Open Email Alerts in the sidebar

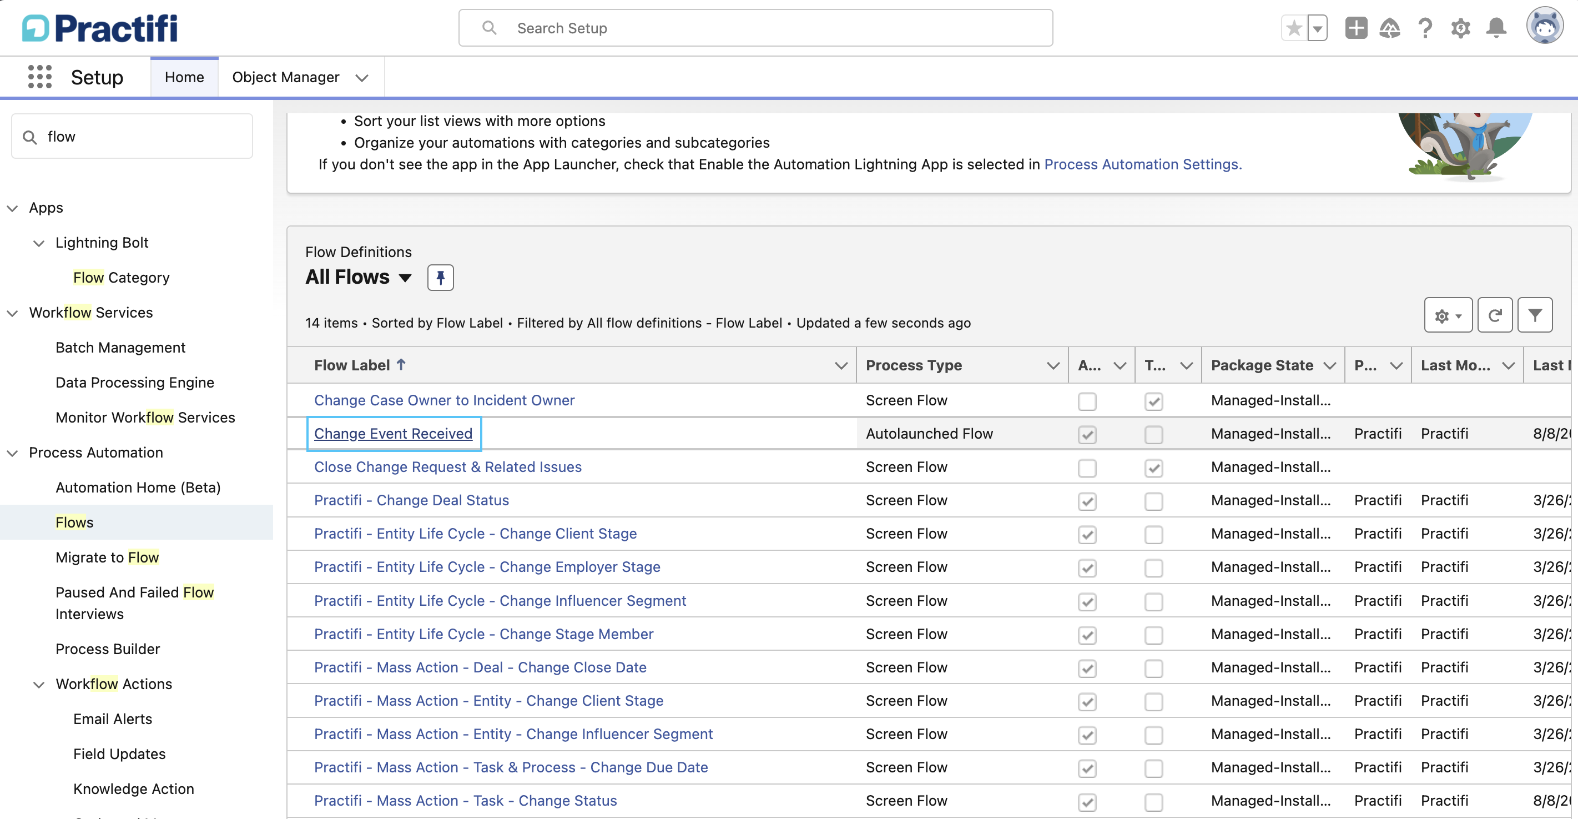click(113, 718)
